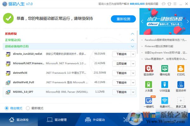The image size is (190, 126).
Task: Click the 更多工具 add tools icon
Action: point(181,100)
